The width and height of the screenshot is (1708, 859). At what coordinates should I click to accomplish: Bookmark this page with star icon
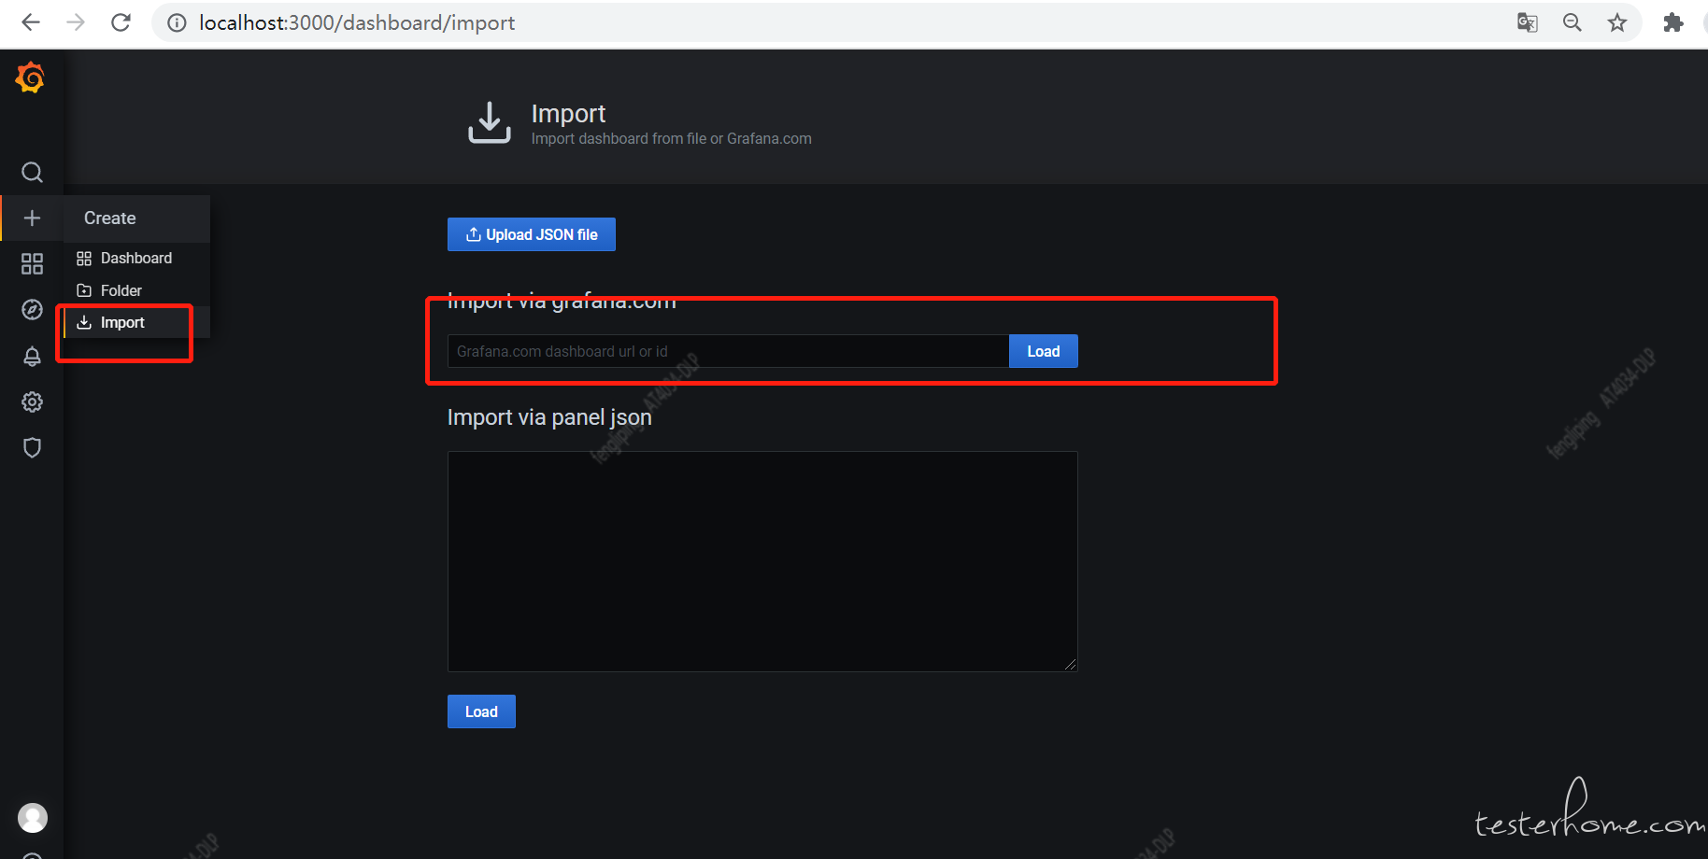pyautogui.click(x=1617, y=22)
